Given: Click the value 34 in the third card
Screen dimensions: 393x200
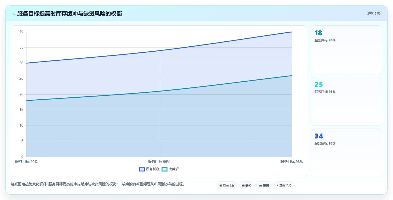Looking at the screenshot, I should (x=319, y=136).
